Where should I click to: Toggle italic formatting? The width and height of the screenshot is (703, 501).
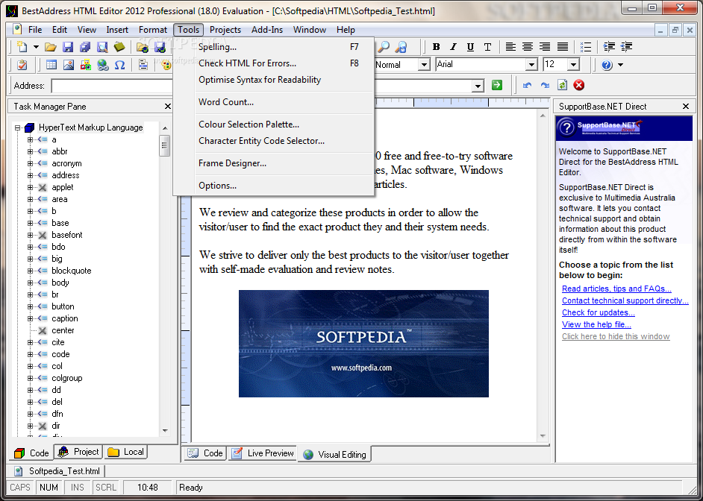click(453, 46)
